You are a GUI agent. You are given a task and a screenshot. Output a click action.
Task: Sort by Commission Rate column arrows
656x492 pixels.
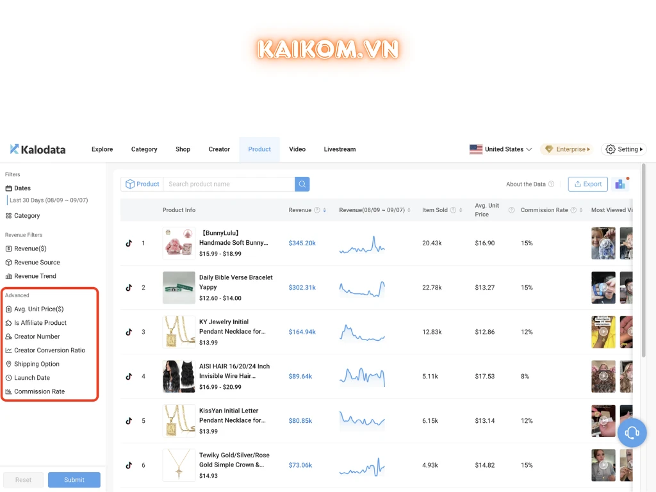pyautogui.click(x=581, y=210)
